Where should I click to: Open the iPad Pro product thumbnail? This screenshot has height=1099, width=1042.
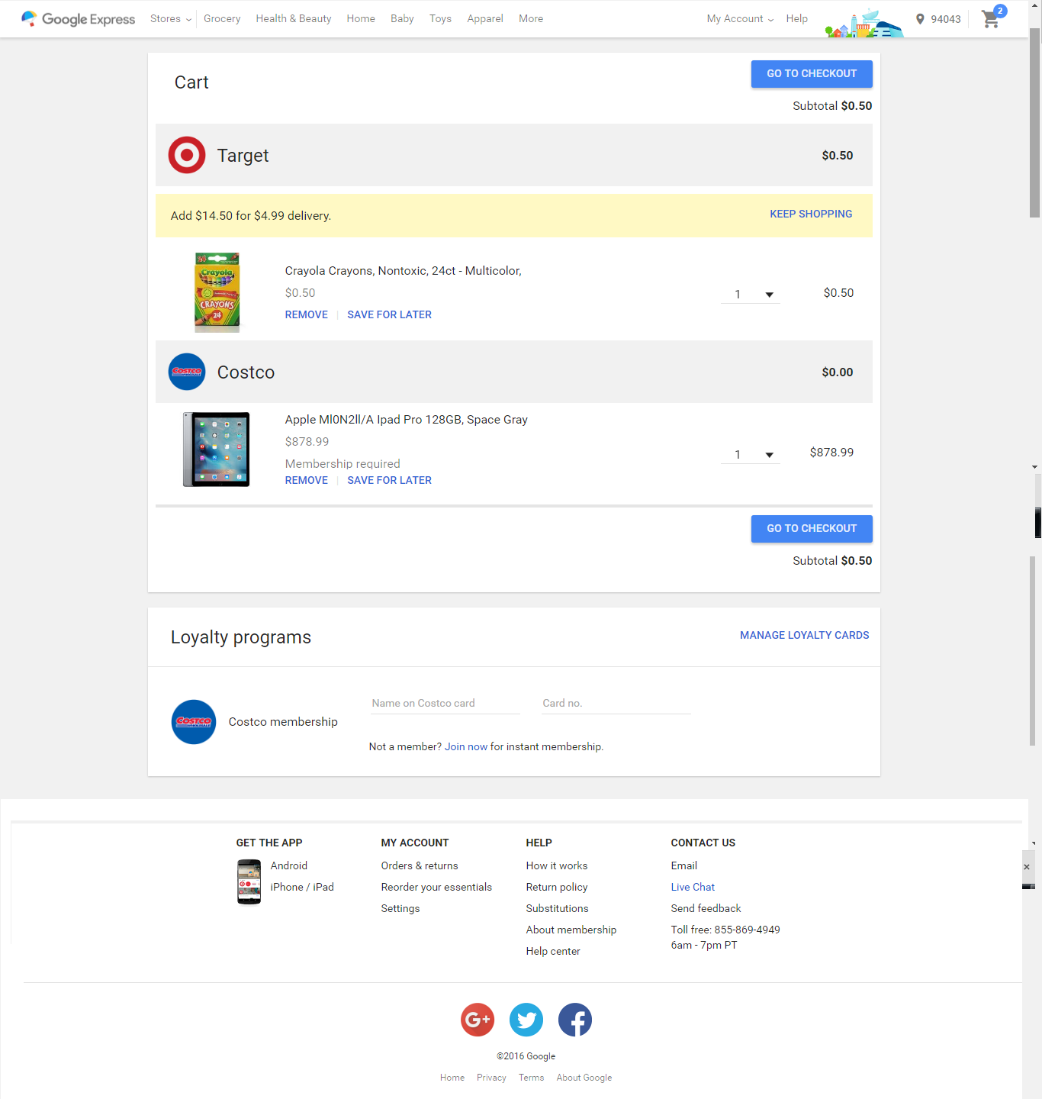pyautogui.click(x=217, y=450)
